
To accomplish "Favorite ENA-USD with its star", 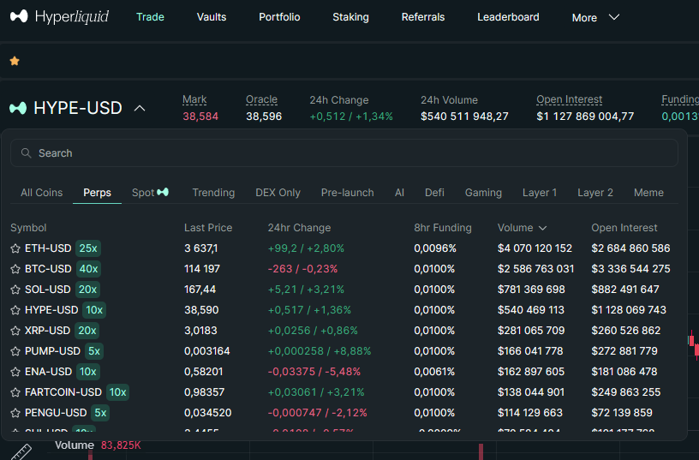I will coord(15,372).
